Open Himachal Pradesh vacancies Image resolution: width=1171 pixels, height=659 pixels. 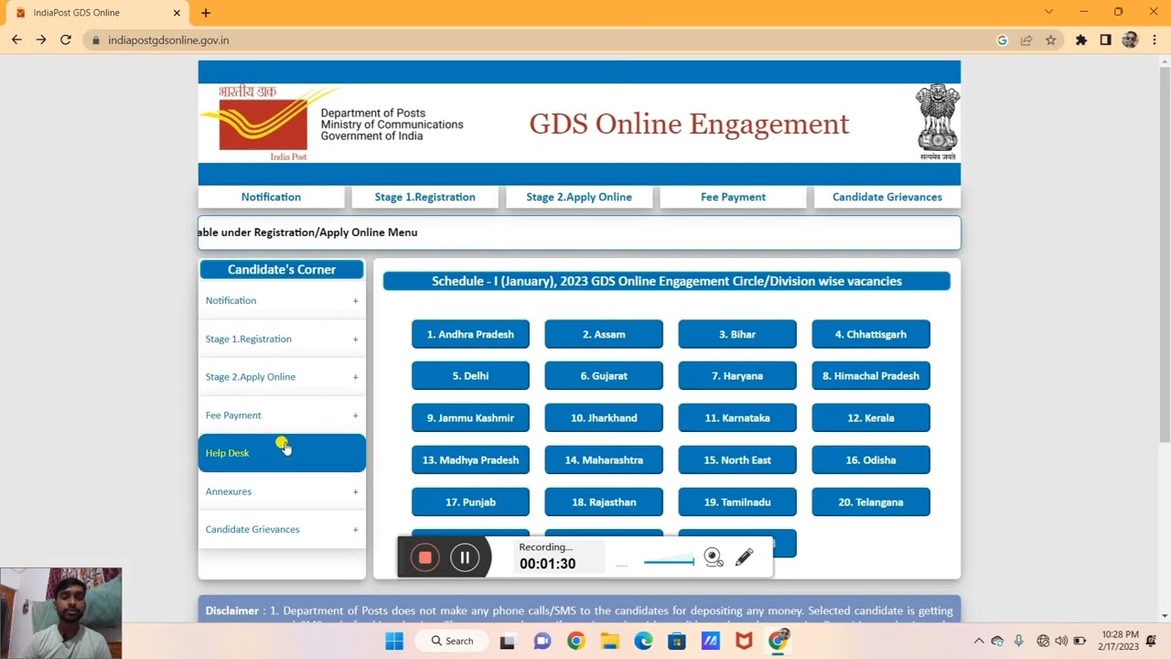click(x=871, y=376)
